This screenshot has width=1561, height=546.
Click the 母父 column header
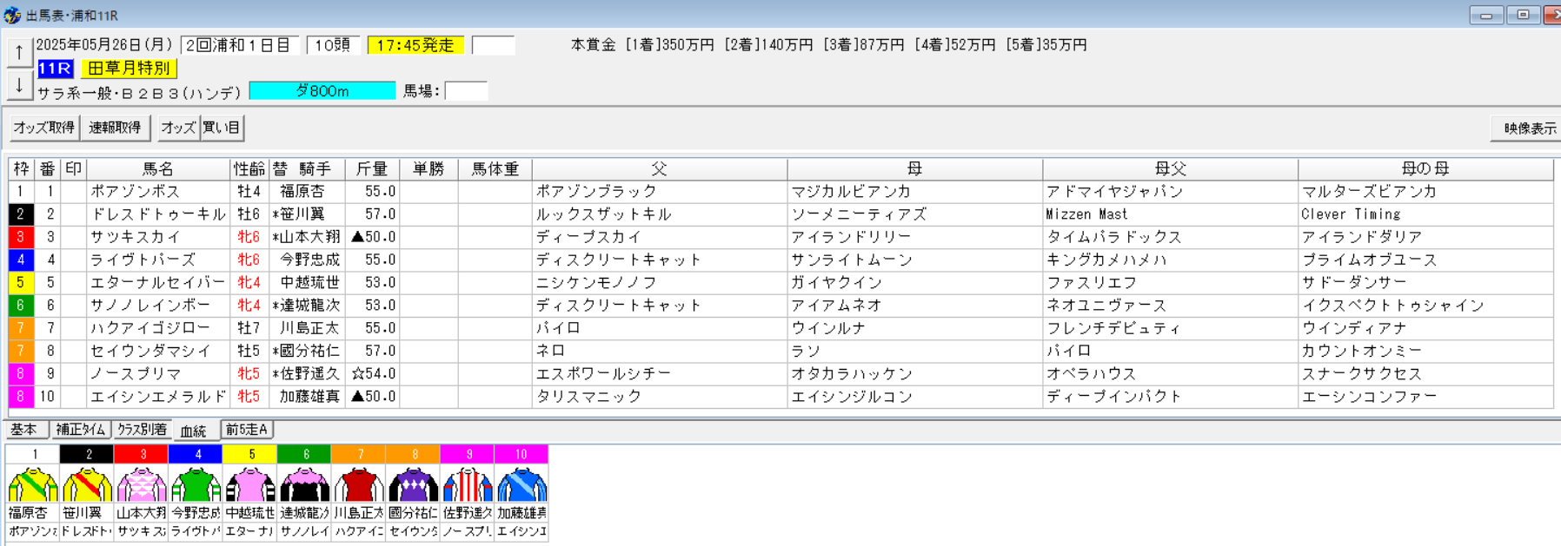pyautogui.click(x=1170, y=169)
